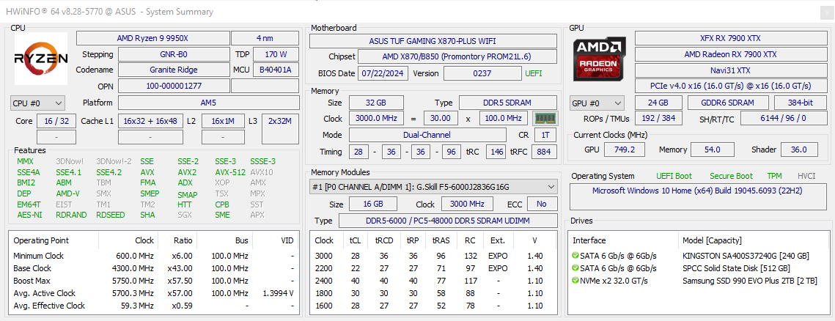Click the XFX RX 7900 XTX field
835x321 pixels.
point(730,38)
